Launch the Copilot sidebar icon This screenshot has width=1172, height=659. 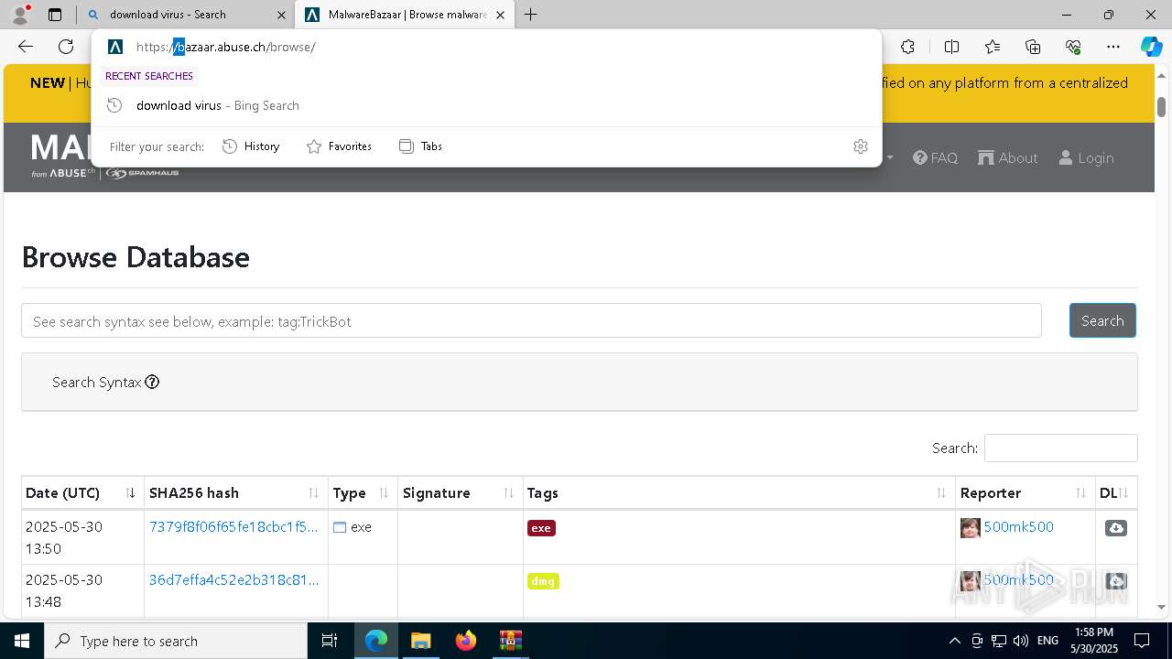[x=1151, y=47]
